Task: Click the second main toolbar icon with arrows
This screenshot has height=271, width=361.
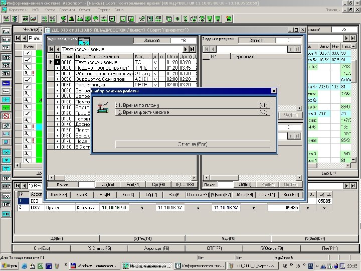Action: [15, 19]
